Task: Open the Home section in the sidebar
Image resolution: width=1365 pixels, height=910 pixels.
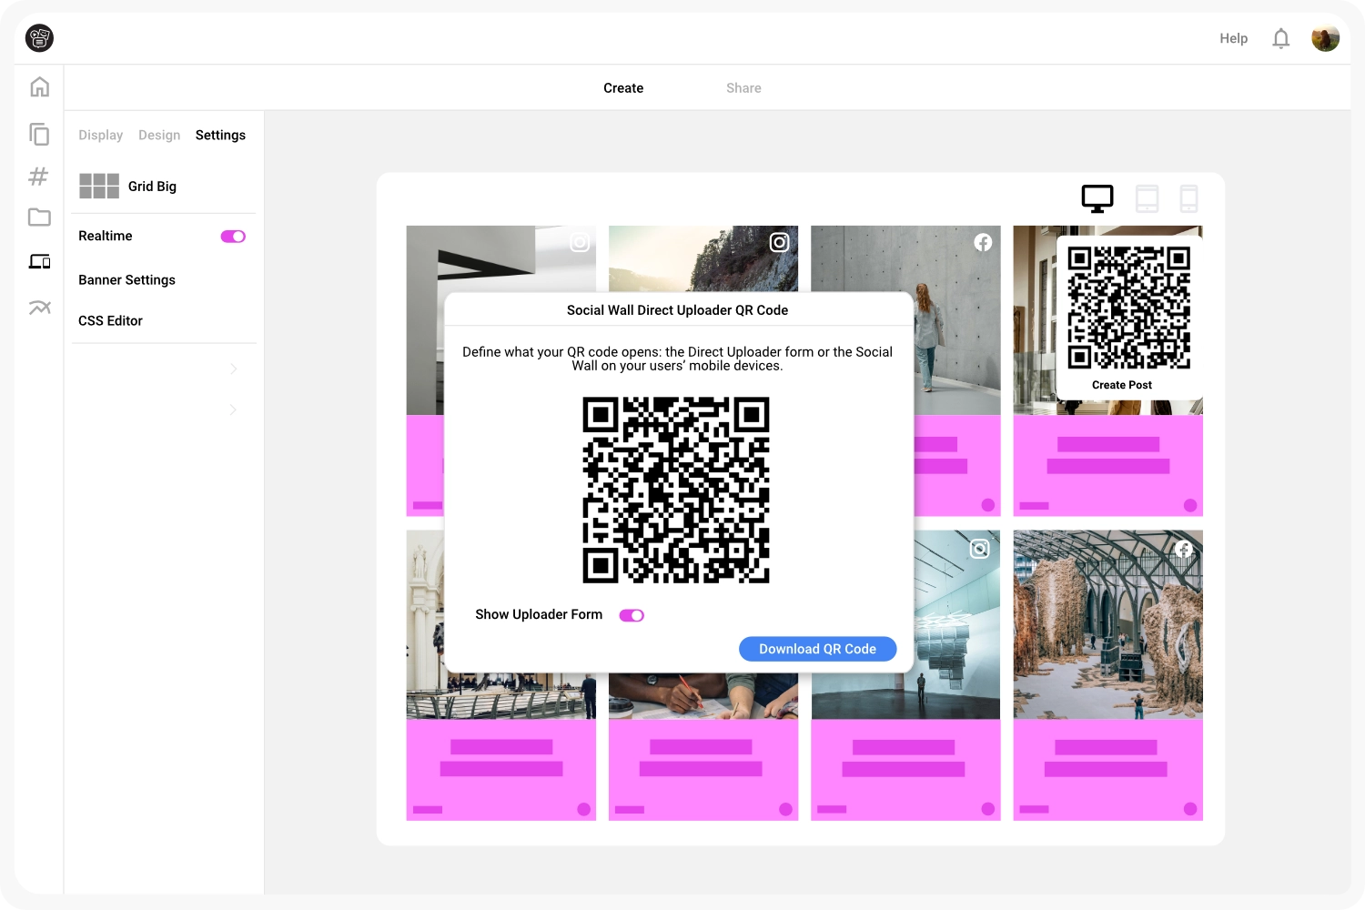Action: click(x=39, y=86)
